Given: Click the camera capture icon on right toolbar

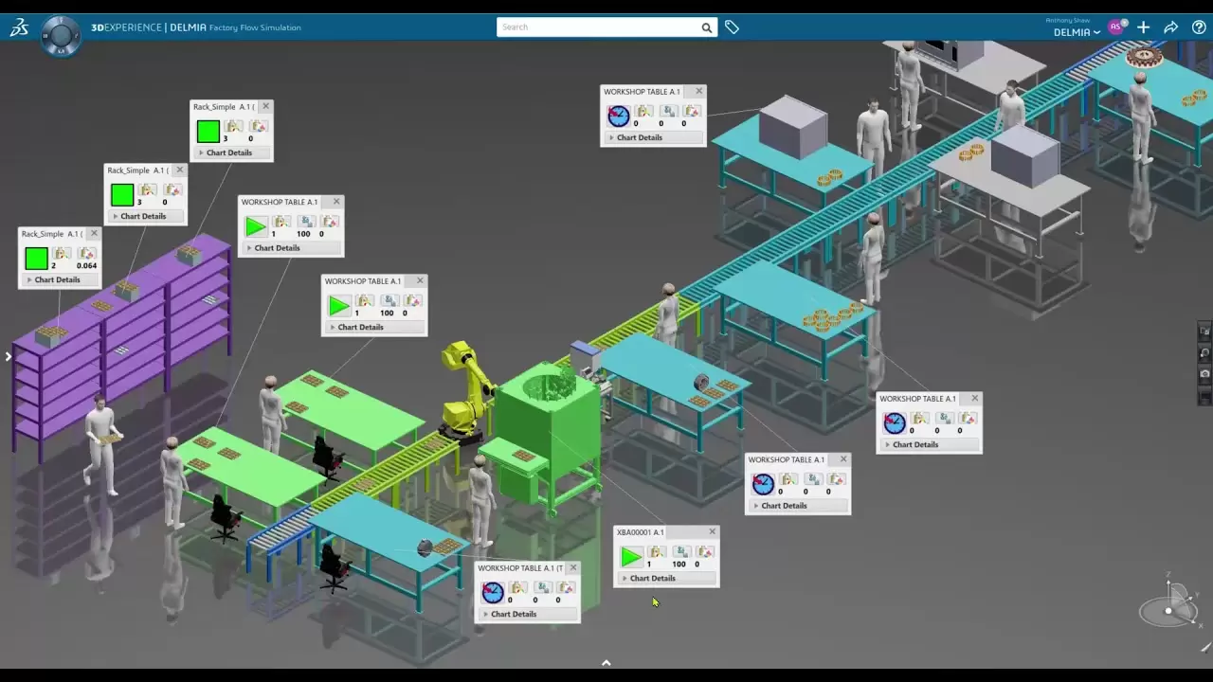Looking at the screenshot, I should click(1204, 373).
